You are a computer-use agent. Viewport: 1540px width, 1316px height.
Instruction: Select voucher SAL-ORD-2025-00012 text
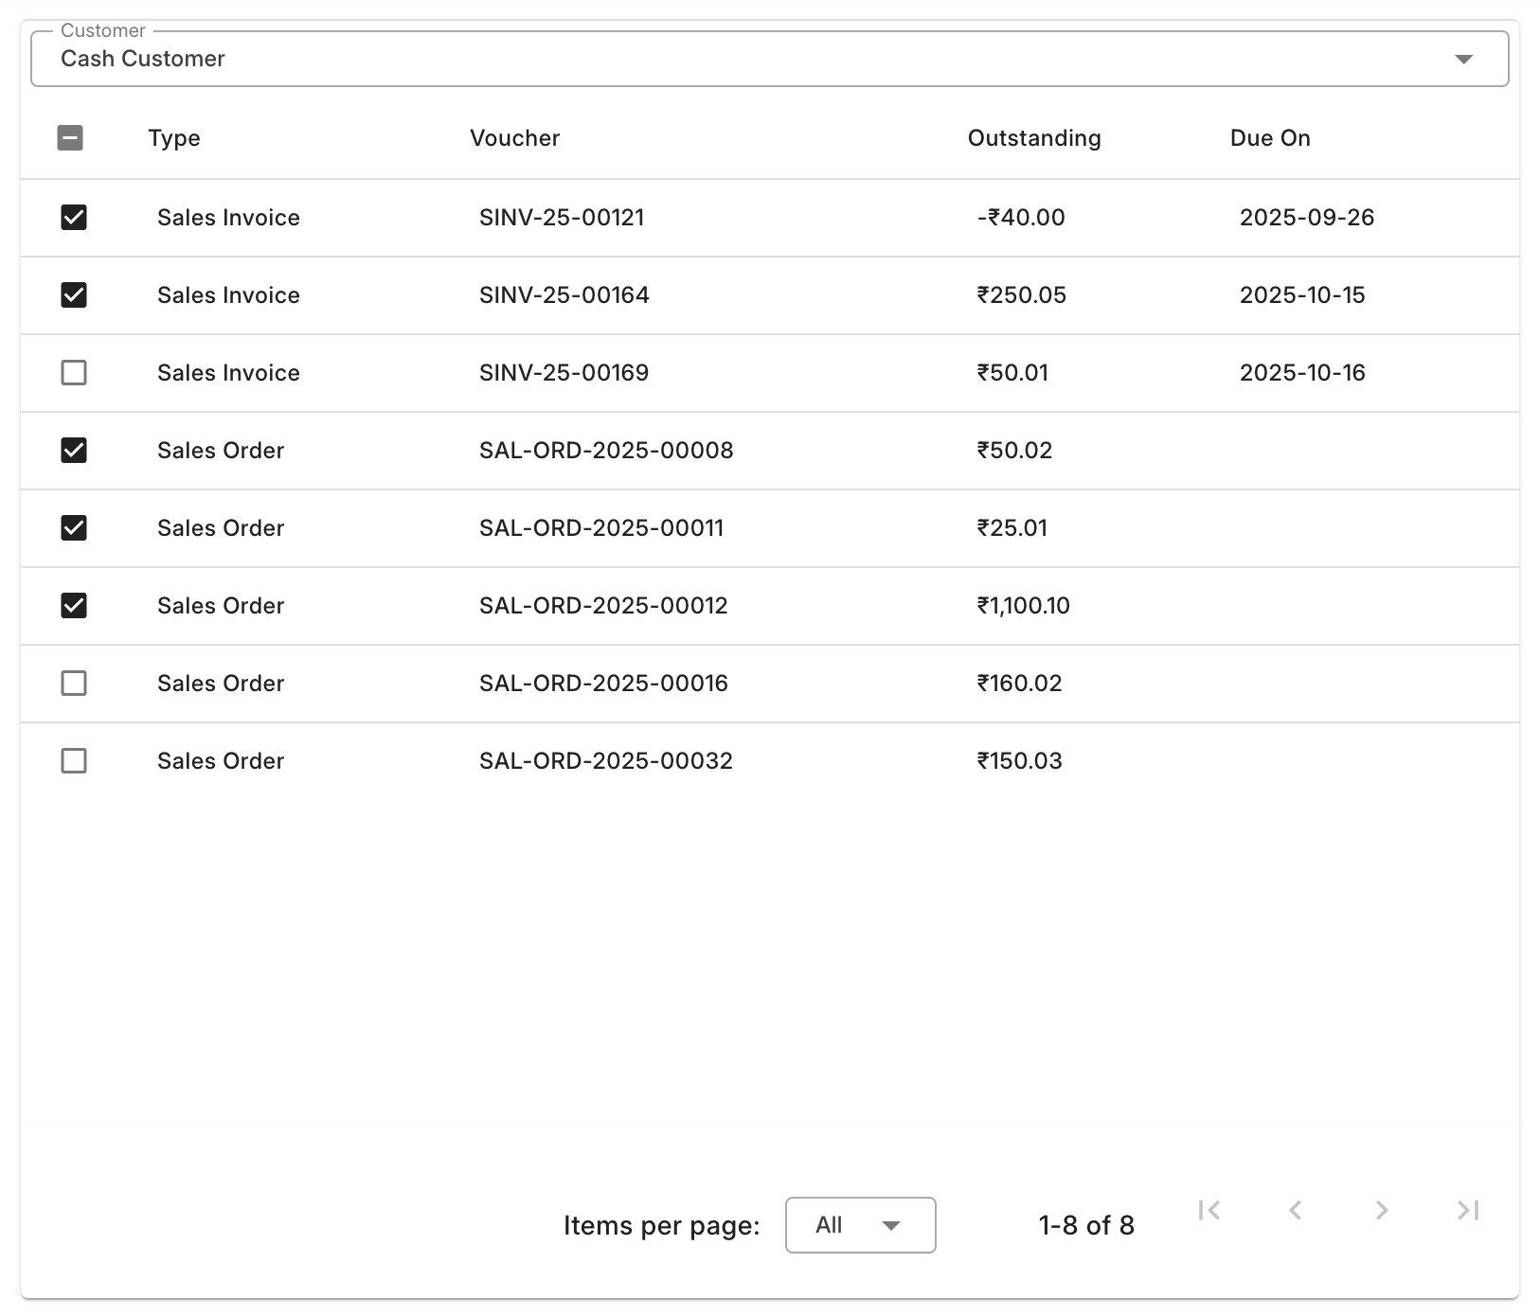[x=603, y=606]
